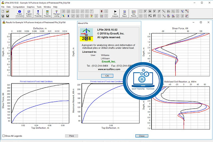Click the deflection 'y' plot icon
213x142 pixels.
(x=145, y=11)
